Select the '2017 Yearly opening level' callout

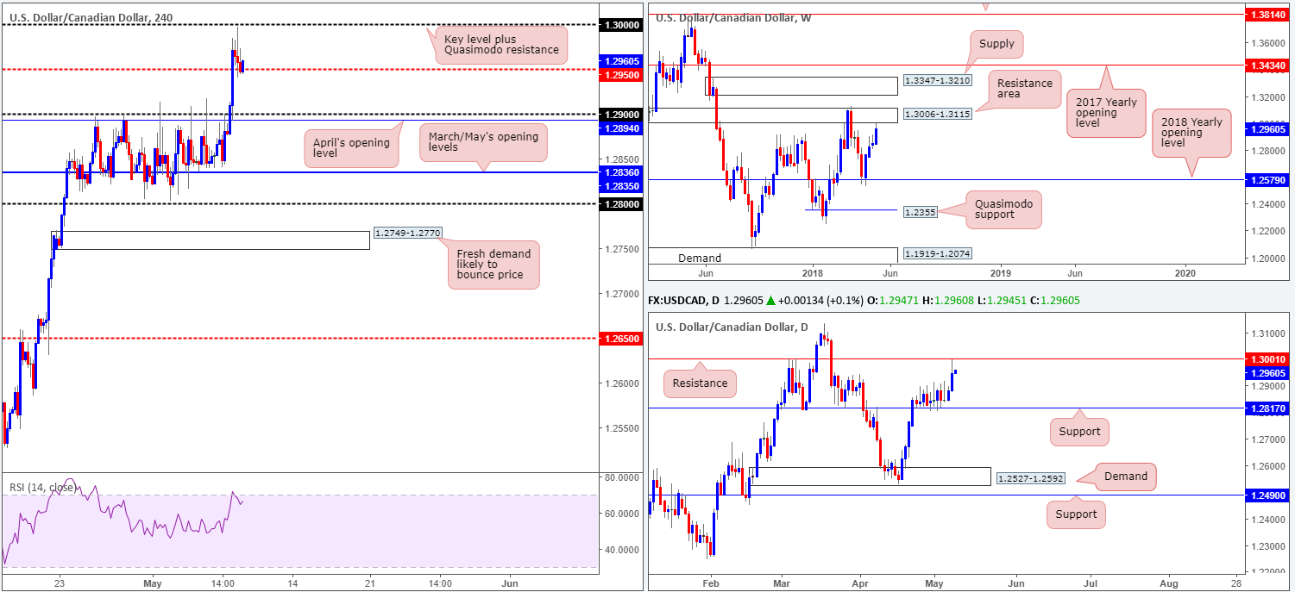pyautogui.click(x=1106, y=112)
